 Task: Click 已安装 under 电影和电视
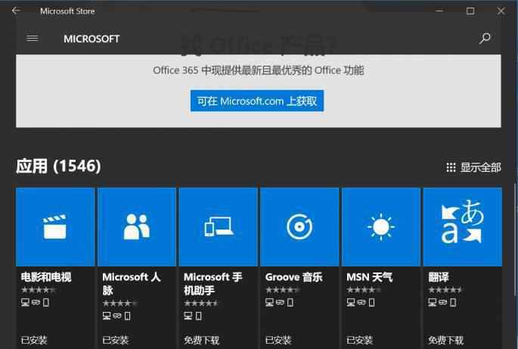34,340
